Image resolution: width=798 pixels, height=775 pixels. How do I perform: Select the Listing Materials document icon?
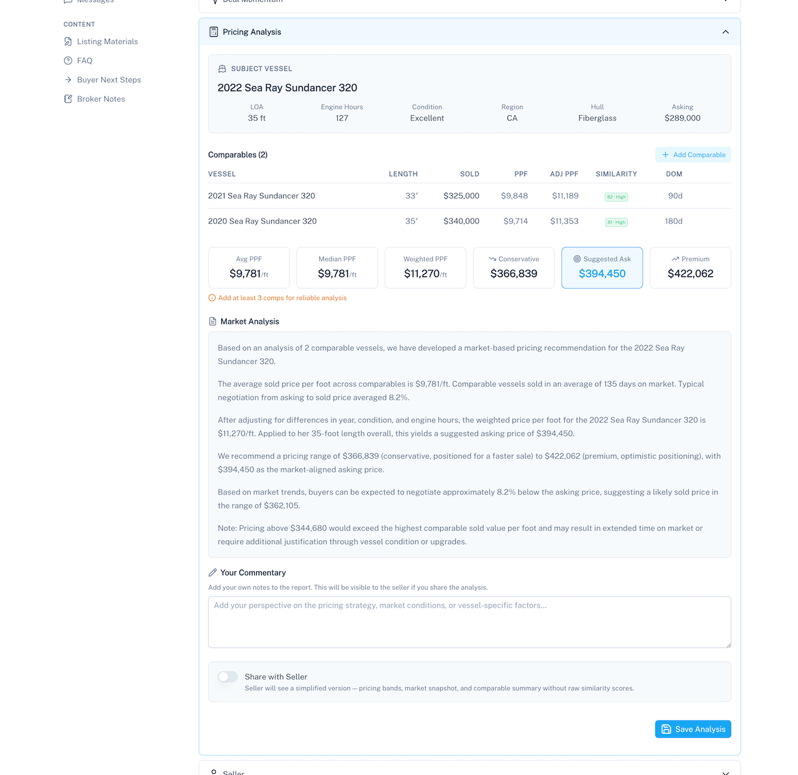69,41
